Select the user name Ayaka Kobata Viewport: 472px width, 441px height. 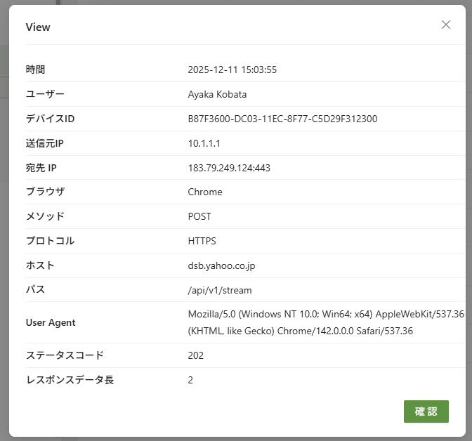[217, 94]
